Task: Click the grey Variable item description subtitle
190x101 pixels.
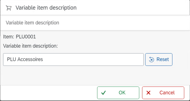Action: tap(33, 23)
